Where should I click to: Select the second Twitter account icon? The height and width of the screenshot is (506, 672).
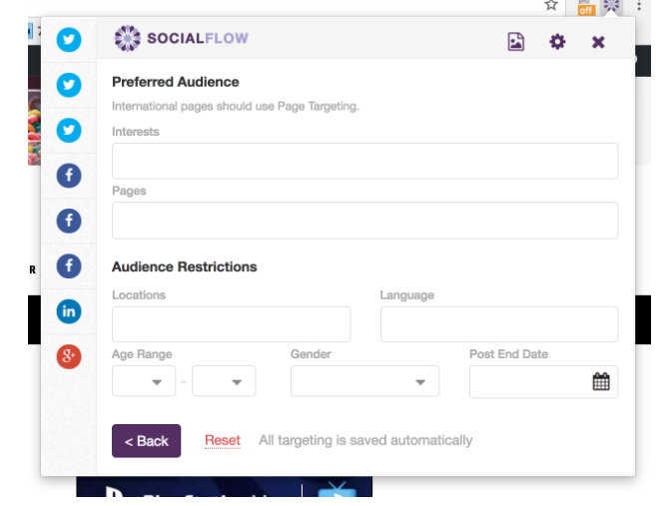[69, 85]
